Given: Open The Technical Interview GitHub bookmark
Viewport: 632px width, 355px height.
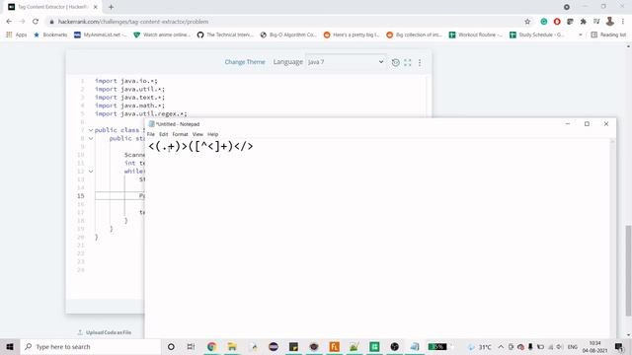Looking at the screenshot, I should (225, 35).
